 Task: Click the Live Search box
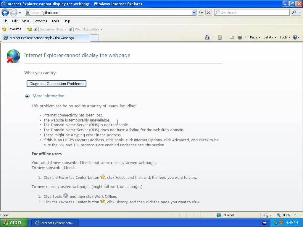pyautogui.click(x=252, y=13)
